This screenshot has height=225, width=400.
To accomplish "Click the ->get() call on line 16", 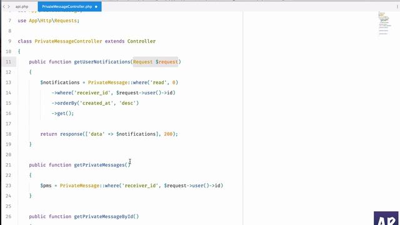I will click(62, 114).
